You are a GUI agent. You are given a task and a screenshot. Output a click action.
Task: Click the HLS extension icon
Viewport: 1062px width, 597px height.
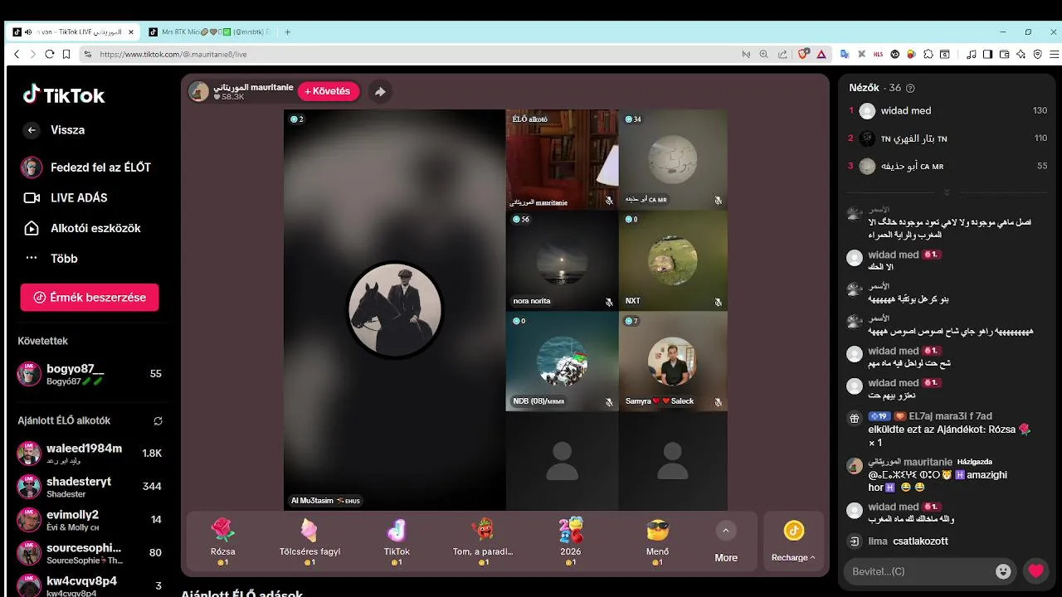[879, 54]
